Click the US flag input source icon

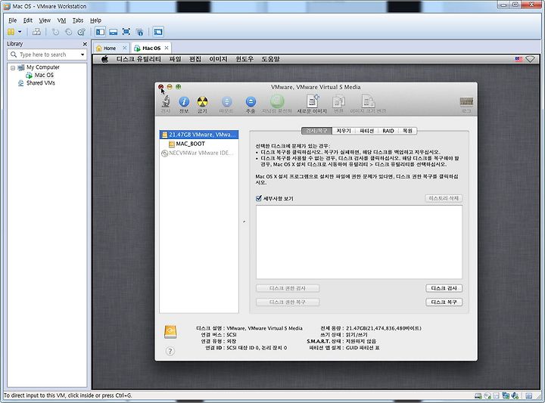519,59
